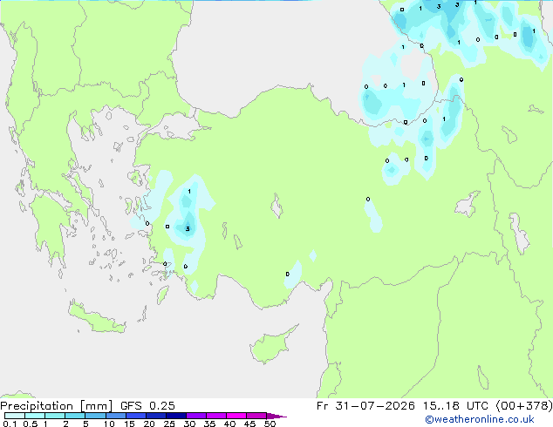Image resolution: width=553 pixels, height=427 pixels.
Task: Click the purple arrow ending the legend scale
Action: (276, 416)
